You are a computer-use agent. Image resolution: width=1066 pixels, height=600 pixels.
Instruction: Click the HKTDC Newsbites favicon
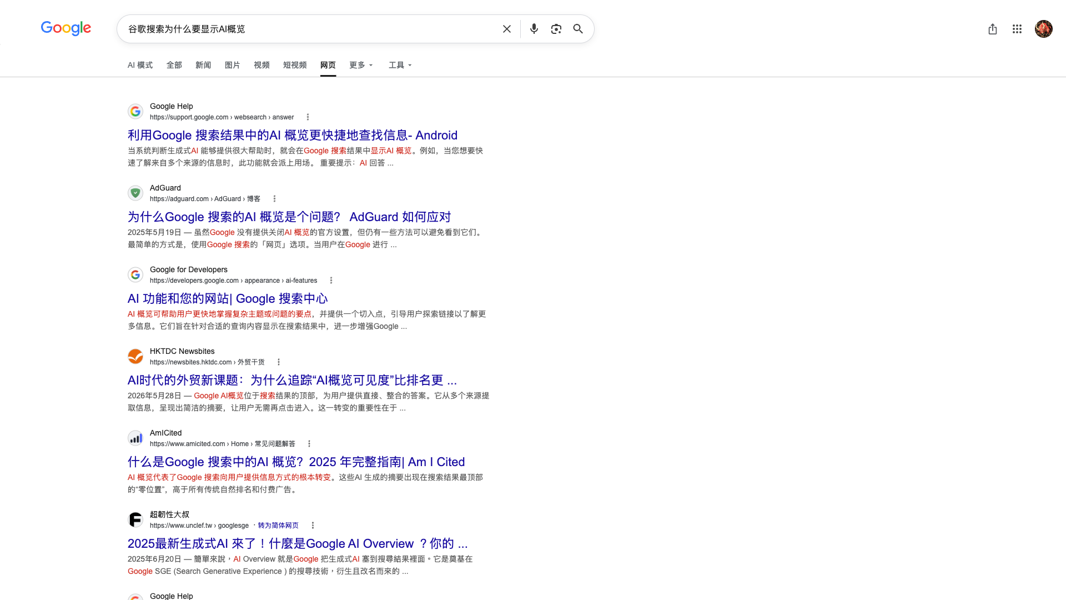[x=135, y=357]
